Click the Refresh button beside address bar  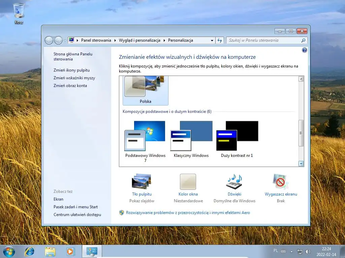(x=220, y=40)
